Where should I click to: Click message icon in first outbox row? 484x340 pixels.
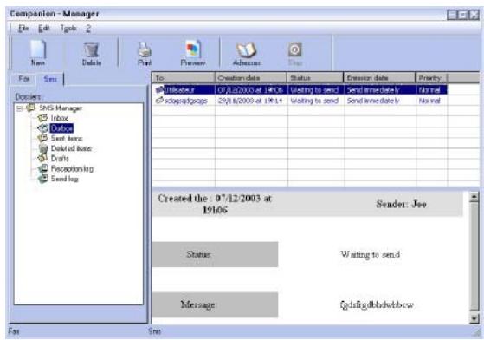[x=159, y=90]
